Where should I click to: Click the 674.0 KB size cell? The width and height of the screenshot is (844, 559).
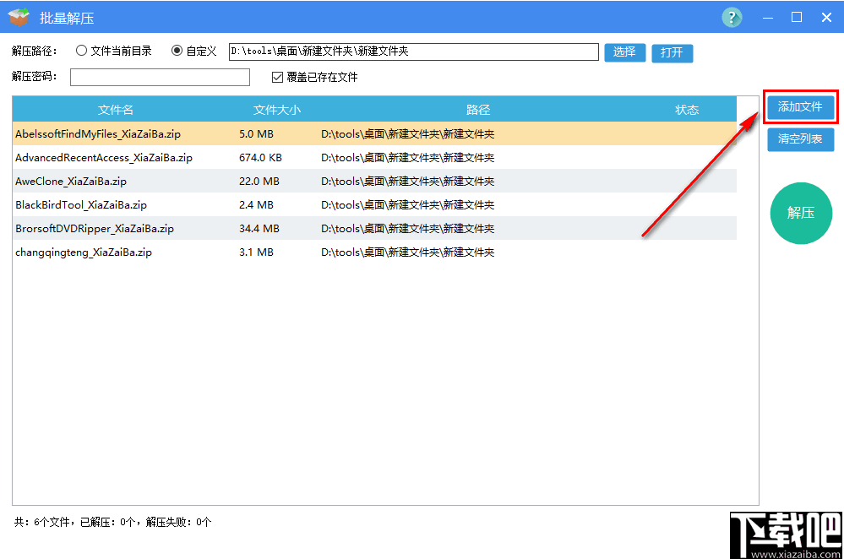pos(260,158)
